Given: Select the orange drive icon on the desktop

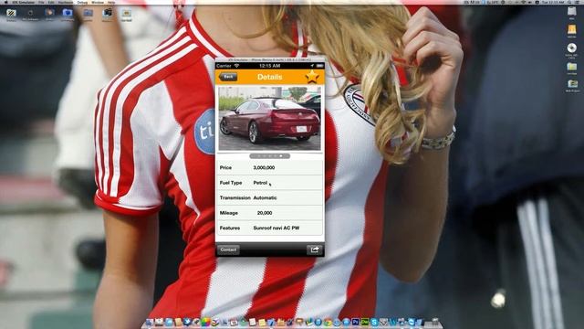Looking at the screenshot, I should 572,29.
